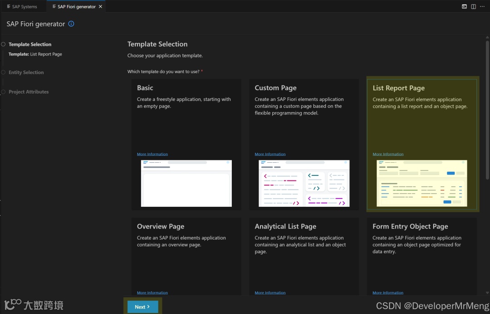Open More Information for Analytical List Page
The height and width of the screenshot is (314, 490).
tap(270, 293)
